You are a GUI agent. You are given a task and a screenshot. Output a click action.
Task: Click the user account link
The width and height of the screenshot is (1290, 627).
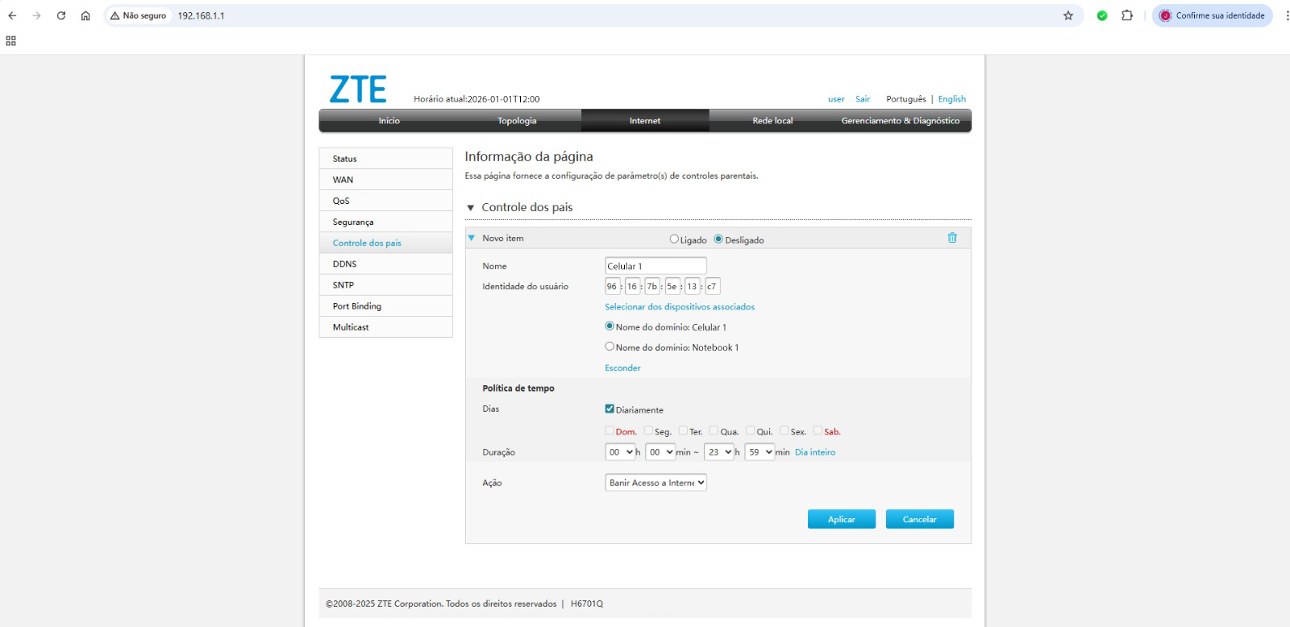click(x=836, y=99)
